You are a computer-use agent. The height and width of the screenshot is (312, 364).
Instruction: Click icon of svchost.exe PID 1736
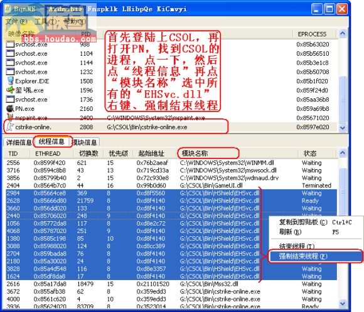click(10, 100)
